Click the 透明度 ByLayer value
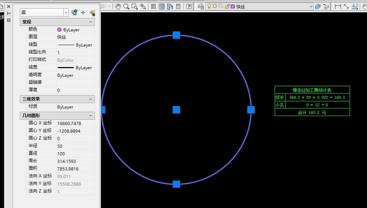The width and height of the screenshot is (367, 208). [75, 75]
